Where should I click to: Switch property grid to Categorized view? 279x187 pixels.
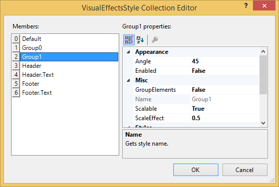coord(129,40)
